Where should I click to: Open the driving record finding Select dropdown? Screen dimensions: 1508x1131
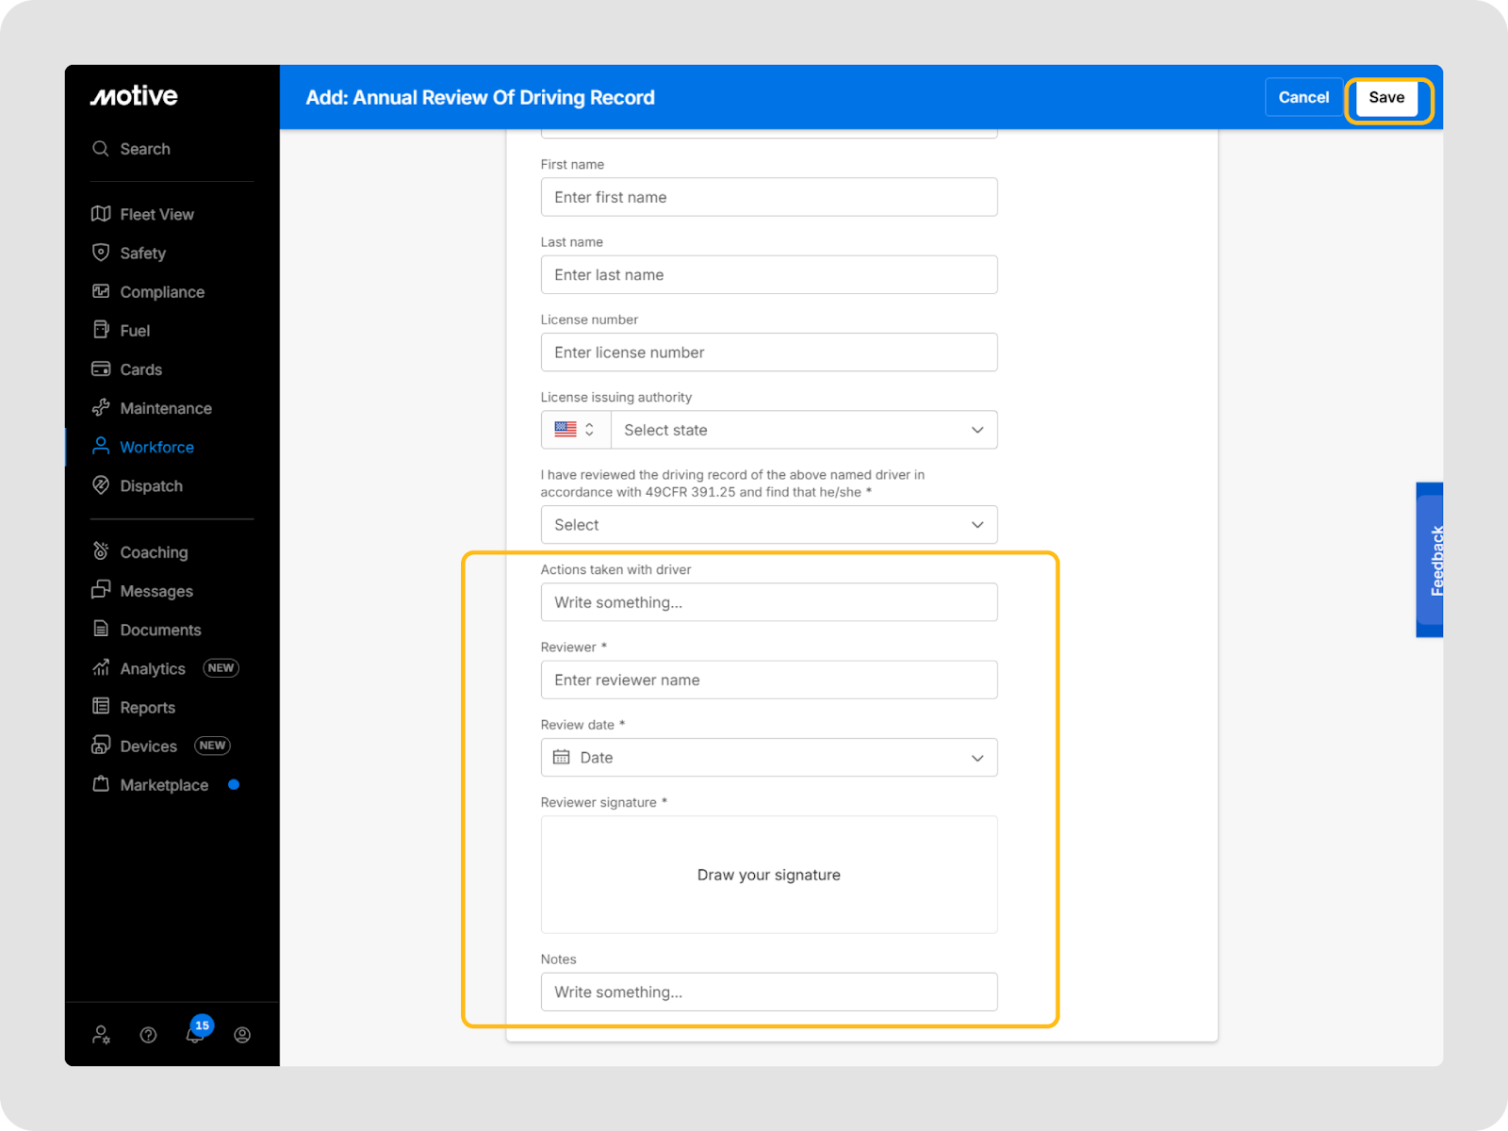[768, 525]
